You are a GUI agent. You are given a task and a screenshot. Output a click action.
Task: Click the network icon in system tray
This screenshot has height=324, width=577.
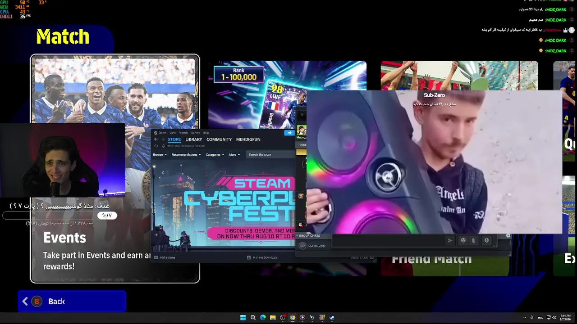pos(549,318)
